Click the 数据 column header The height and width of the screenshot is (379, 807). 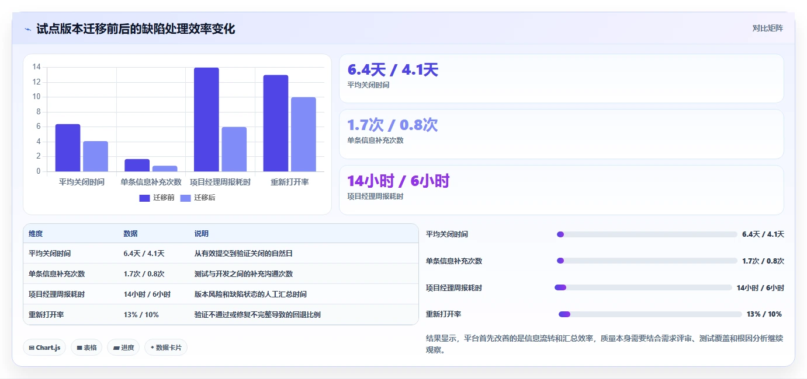pos(130,233)
